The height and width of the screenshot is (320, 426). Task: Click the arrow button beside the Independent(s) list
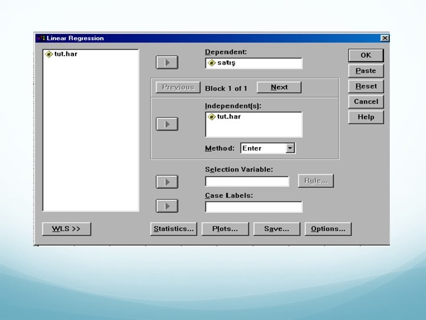167,124
